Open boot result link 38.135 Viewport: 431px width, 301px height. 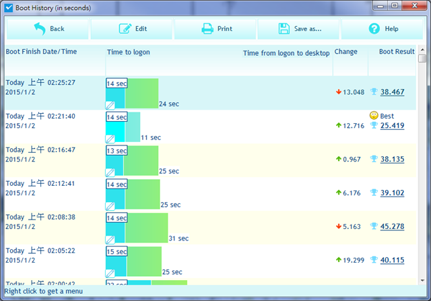(392, 159)
